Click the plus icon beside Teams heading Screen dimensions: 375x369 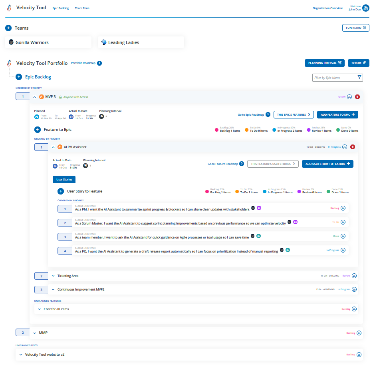[8, 28]
